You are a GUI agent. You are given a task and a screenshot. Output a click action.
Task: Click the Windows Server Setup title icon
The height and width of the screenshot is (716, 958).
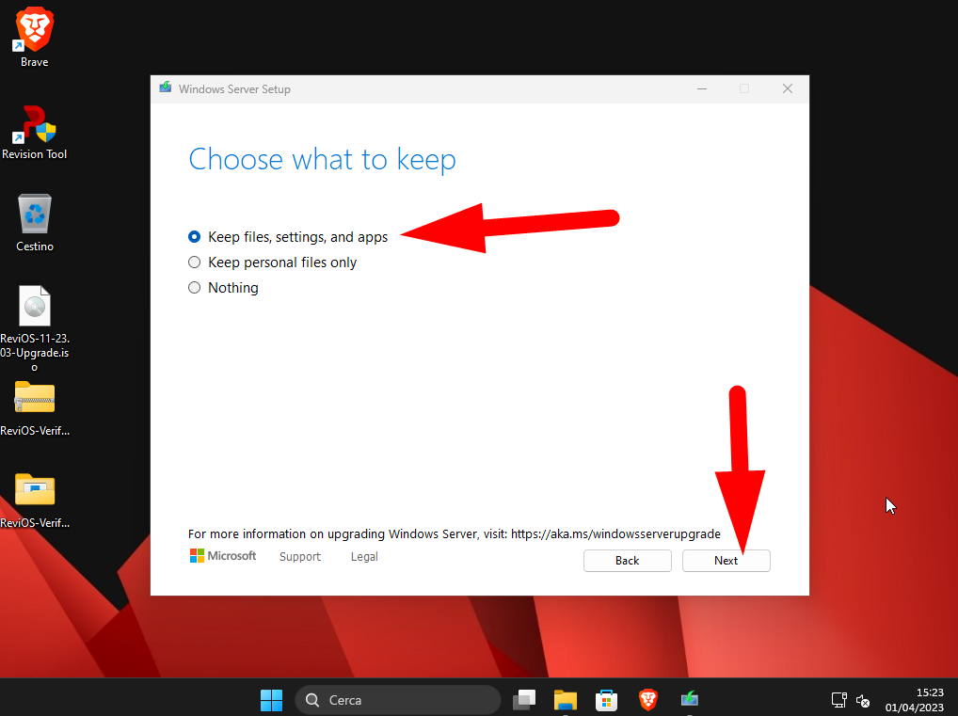[x=165, y=88]
